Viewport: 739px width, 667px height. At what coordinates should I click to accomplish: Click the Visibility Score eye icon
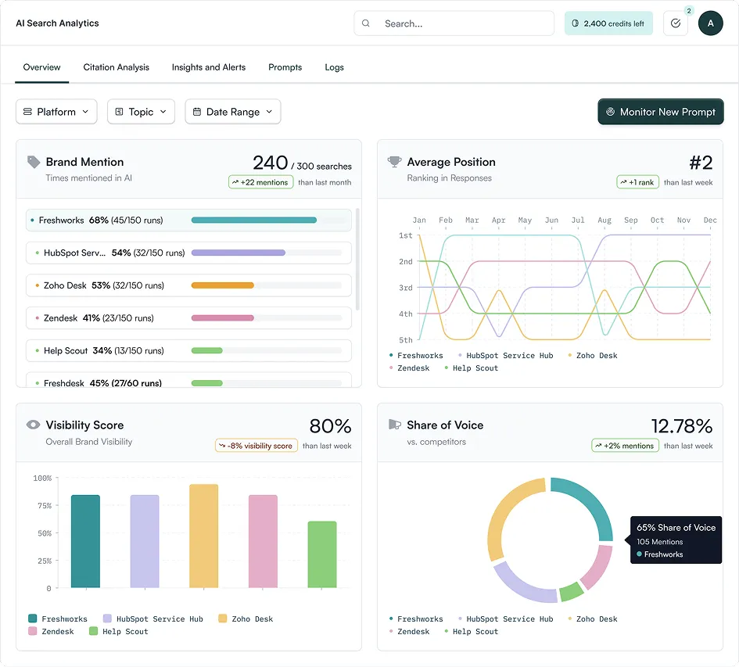(x=33, y=425)
